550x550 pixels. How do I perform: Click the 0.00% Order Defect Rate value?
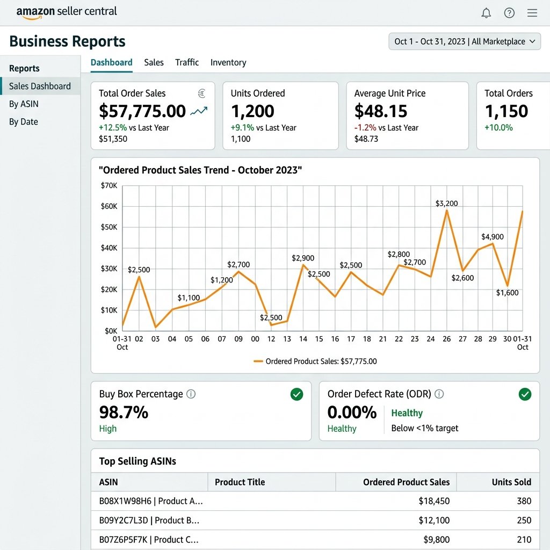(352, 412)
